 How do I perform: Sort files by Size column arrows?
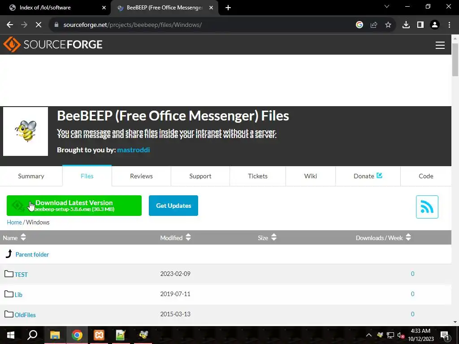274,237
